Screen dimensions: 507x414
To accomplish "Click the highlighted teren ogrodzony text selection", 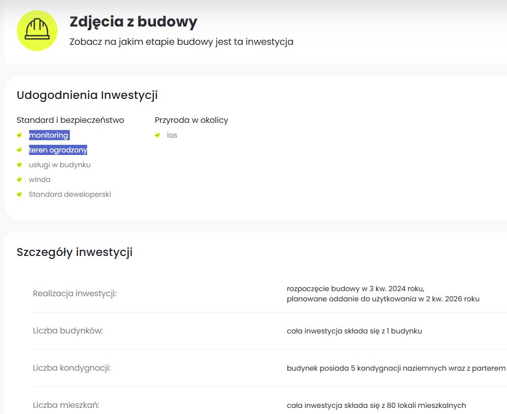I will coord(58,150).
